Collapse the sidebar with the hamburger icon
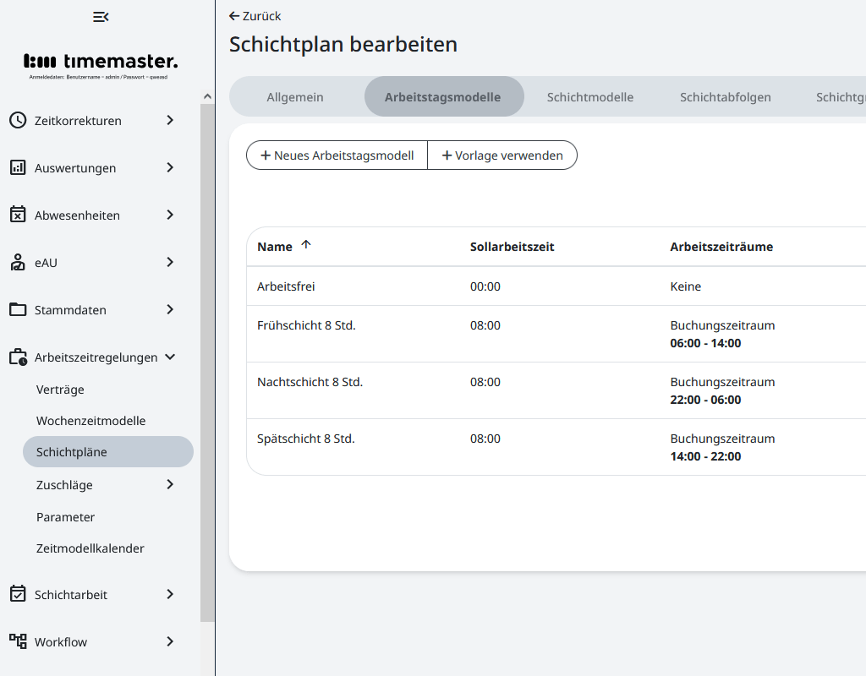 pyautogui.click(x=101, y=17)
